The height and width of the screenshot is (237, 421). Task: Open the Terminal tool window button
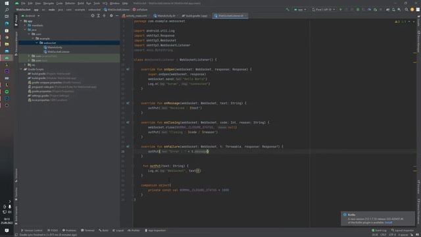click(87, 230)
